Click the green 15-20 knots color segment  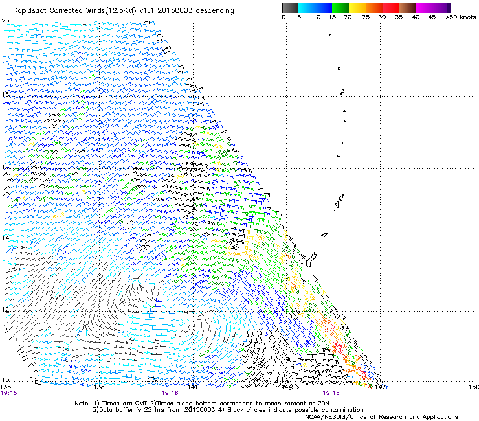[340, 8]
